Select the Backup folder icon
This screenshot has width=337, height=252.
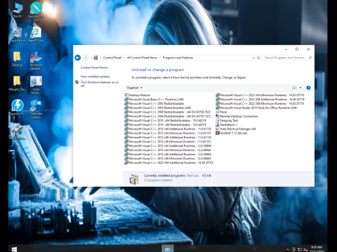[17, 59]
